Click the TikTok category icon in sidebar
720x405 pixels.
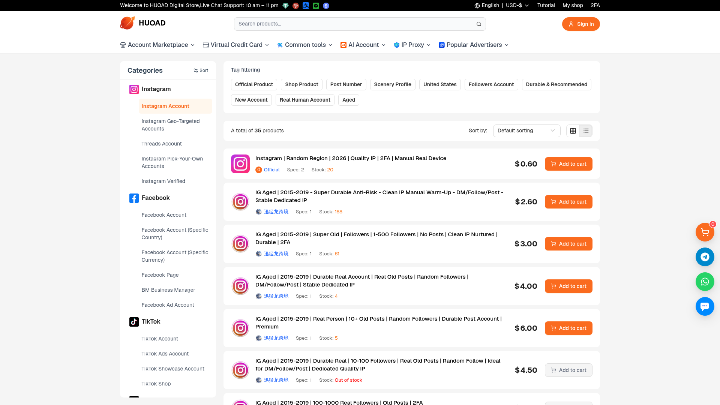coord(134,322)
